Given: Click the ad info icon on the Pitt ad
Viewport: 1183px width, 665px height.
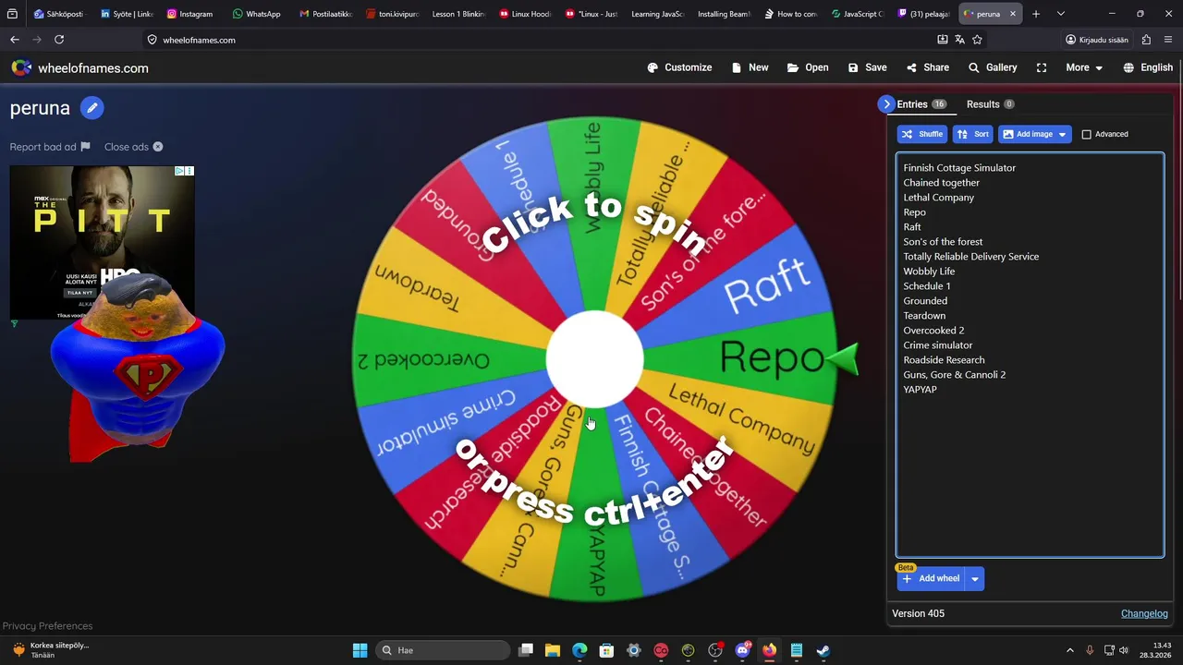Looking at the screenshot, I should tap(180, 171).
